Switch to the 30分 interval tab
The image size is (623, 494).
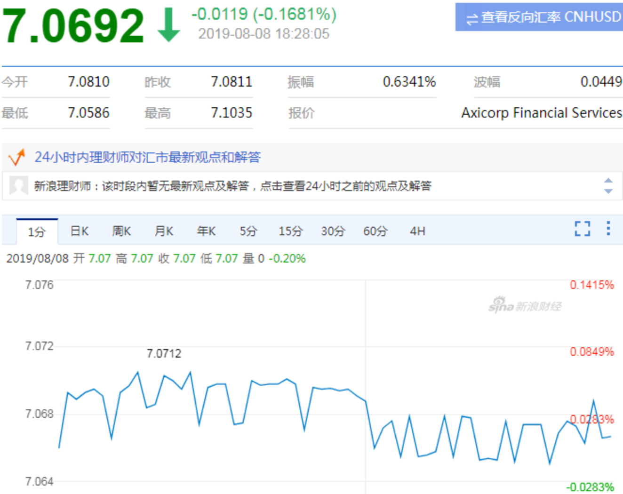333,231
